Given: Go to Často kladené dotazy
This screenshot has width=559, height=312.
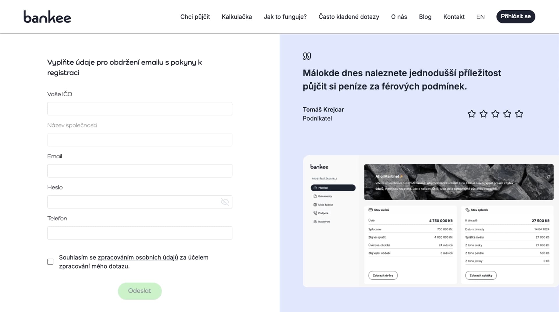Looking at the screenshot, I should [x=349, y=17].
